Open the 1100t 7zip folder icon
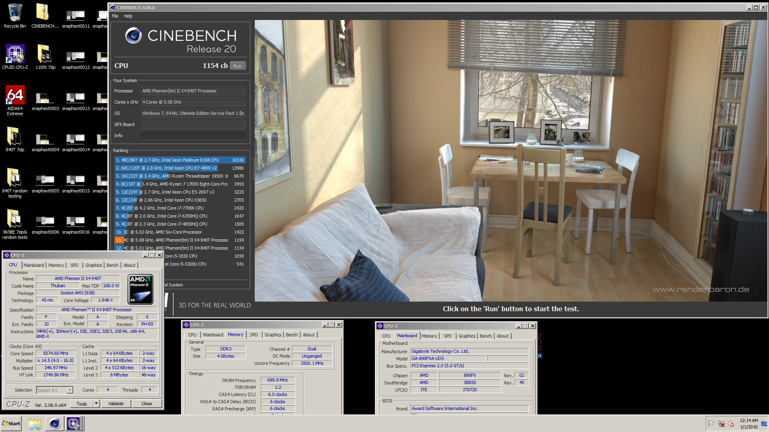 (45, 57)
